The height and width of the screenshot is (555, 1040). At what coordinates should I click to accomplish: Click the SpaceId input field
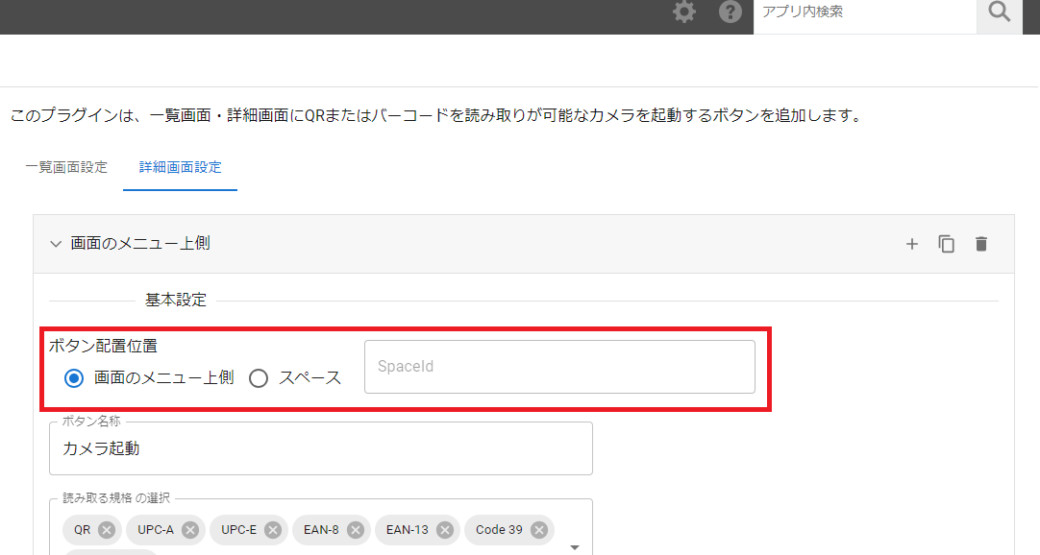[559, 366]
